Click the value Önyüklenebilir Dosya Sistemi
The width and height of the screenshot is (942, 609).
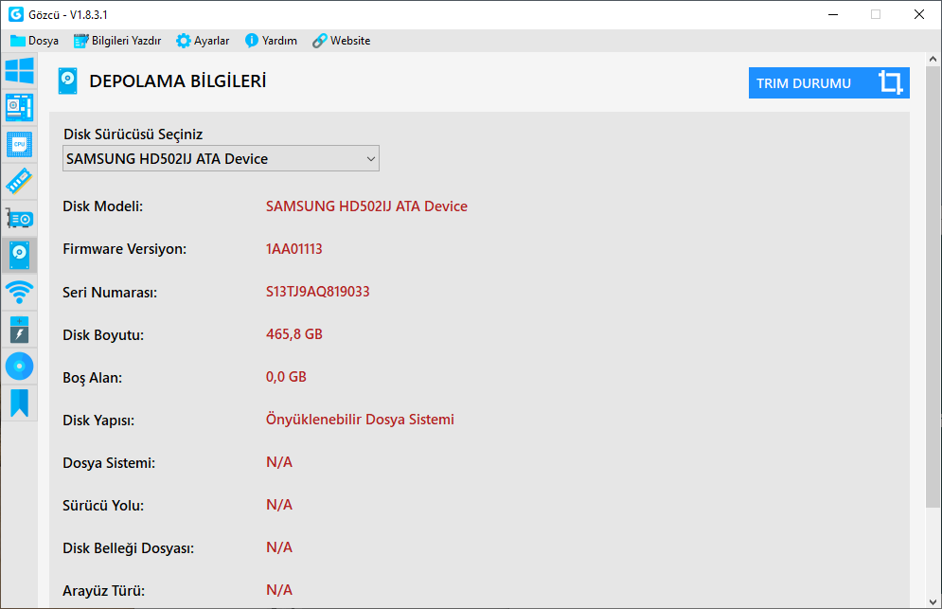click(360, 420)
